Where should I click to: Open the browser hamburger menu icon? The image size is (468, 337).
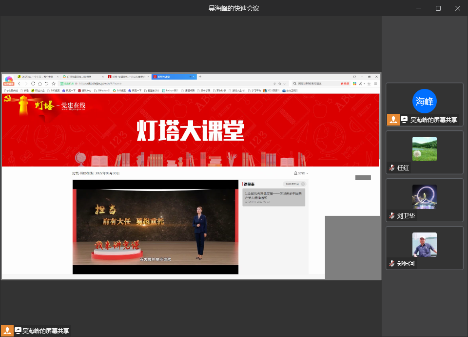coord(375,84)
